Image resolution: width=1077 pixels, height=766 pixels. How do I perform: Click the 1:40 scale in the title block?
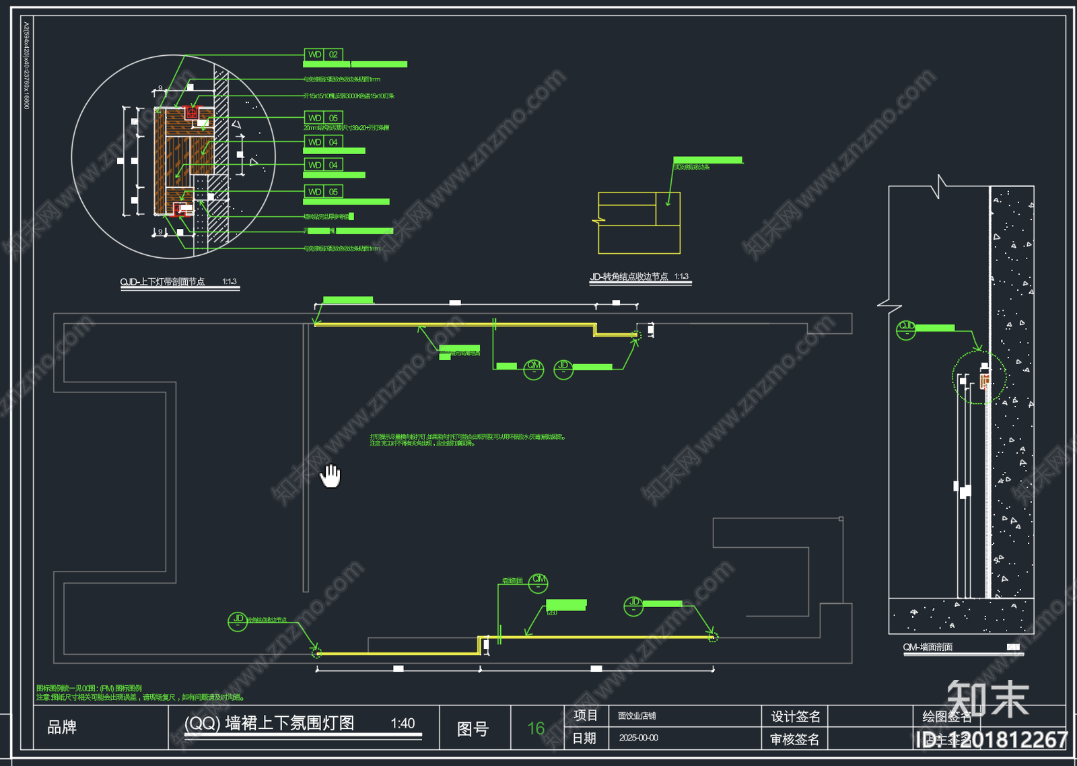point(403,724)
